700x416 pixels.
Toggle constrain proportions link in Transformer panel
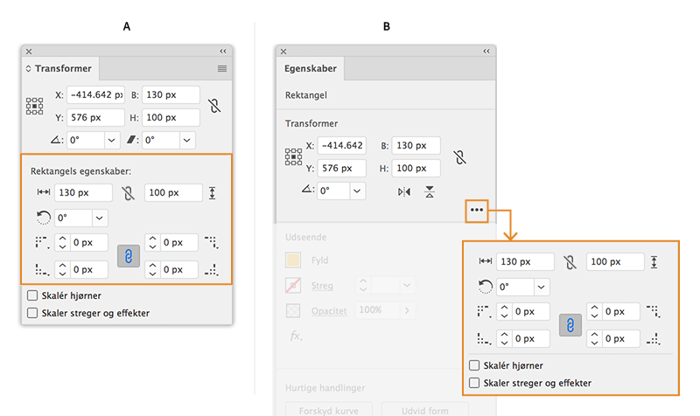click(214, 106)
